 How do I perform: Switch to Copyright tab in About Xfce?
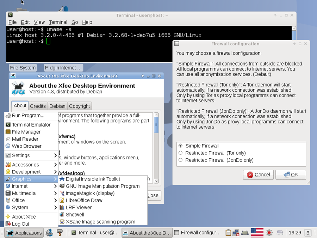tap(79, 106)
